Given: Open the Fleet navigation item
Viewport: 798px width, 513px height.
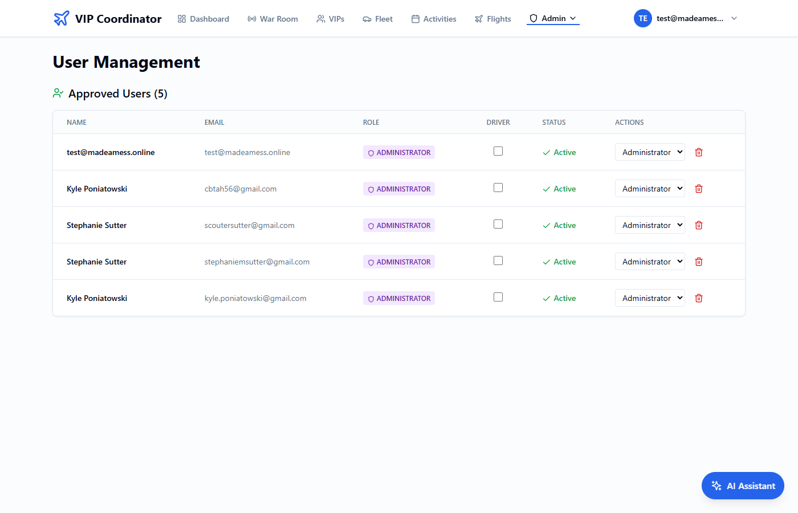Looking at the screenshot, I should [x=377, y=19].
